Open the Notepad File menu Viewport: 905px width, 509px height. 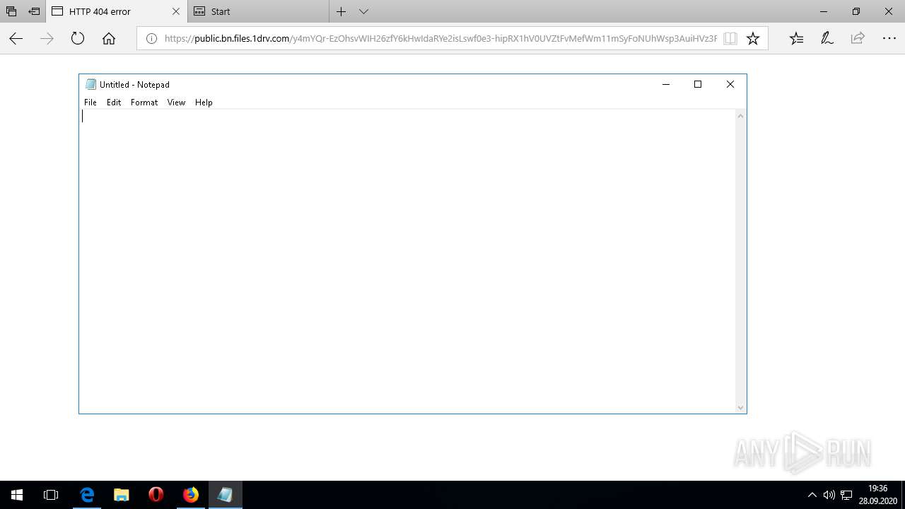(x=90, y=103)
